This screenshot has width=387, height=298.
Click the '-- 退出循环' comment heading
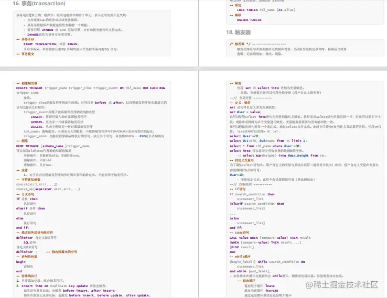[246, 281]
